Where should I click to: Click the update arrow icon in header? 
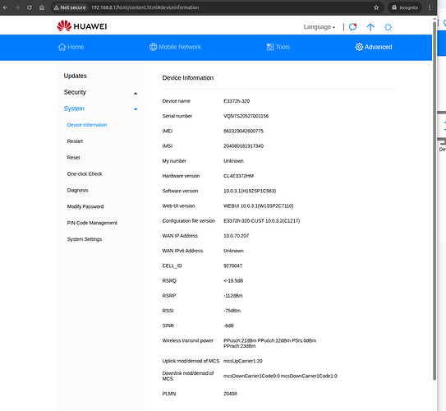click(x=370, y=27)
